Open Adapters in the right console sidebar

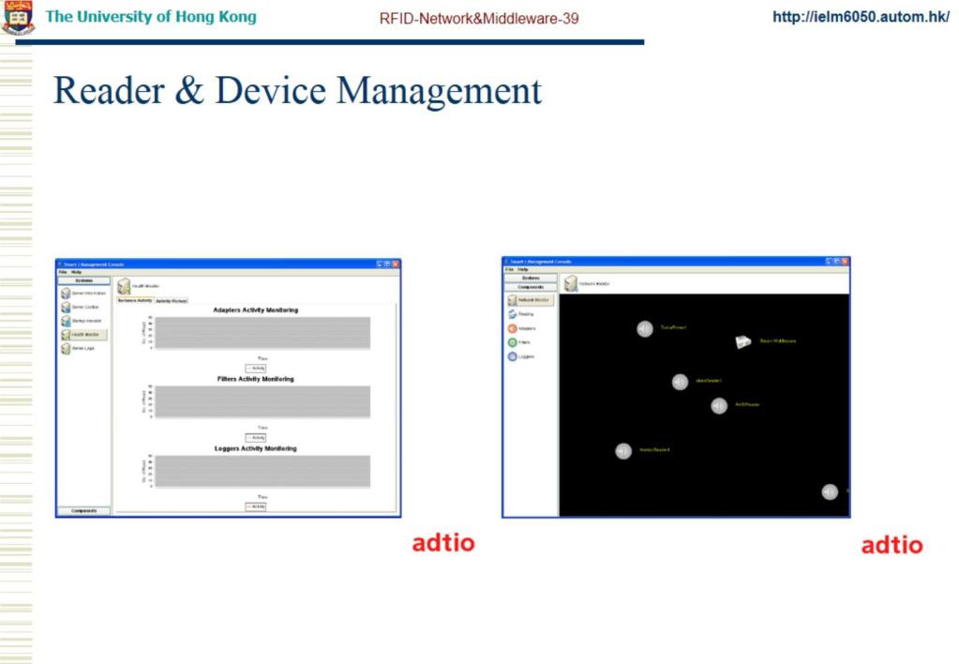click(522, 328)
